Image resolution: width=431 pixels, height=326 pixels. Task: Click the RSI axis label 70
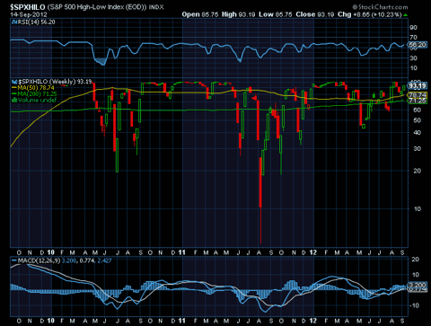point(414,38)
